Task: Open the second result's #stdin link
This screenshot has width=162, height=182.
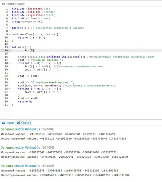Action: coord(20,147)
